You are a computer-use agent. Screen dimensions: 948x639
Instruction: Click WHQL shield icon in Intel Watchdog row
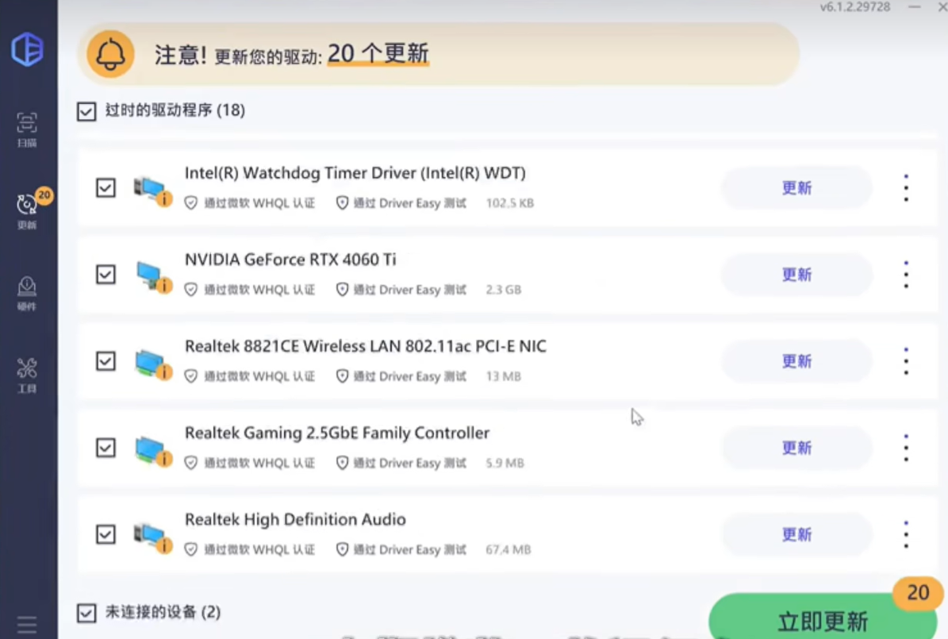tap(191, 203)
